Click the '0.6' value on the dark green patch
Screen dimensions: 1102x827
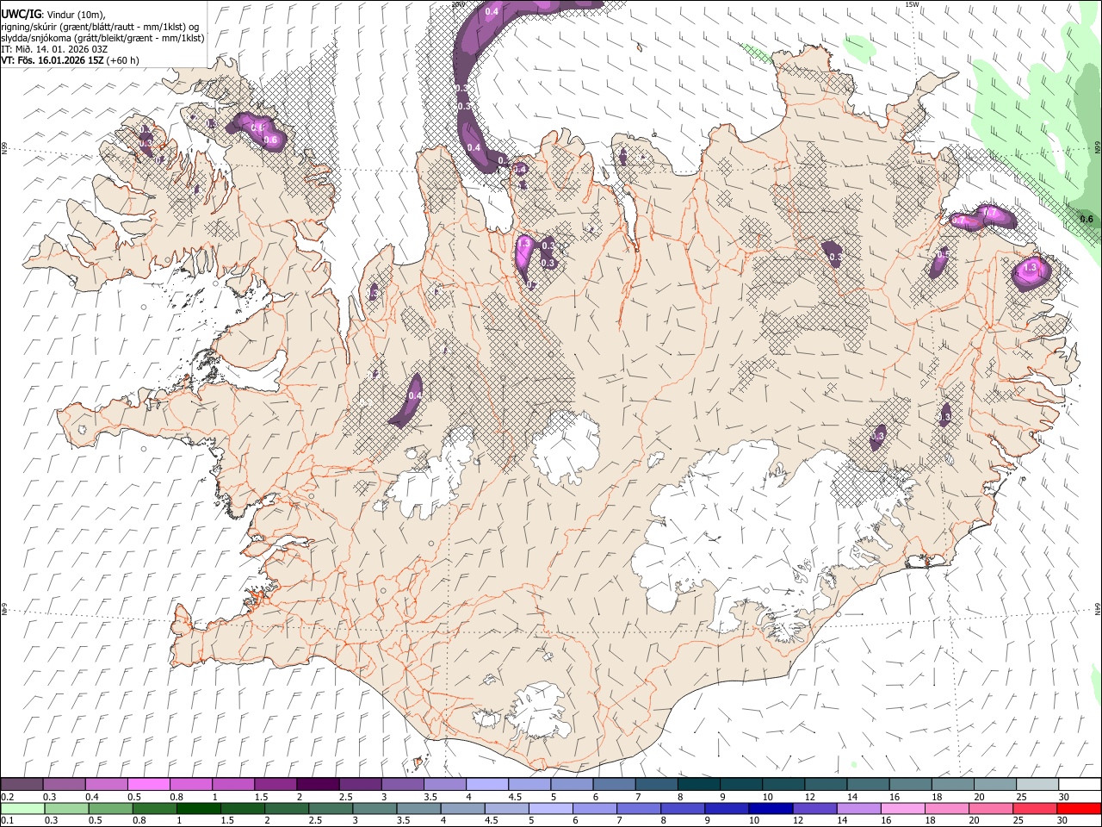(1086, 219)
